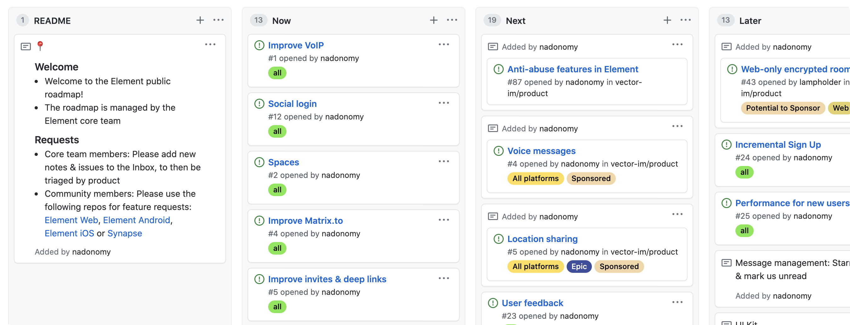Open the Improve Matrix.to issue
The height and width of the screenshot is (325, 850).
[x=305, y=221]
